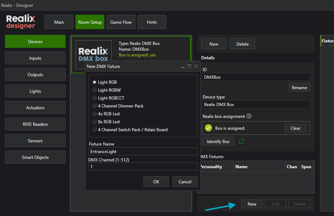Open the Inputs section
The image size is (334, 216).
point(35,58)
